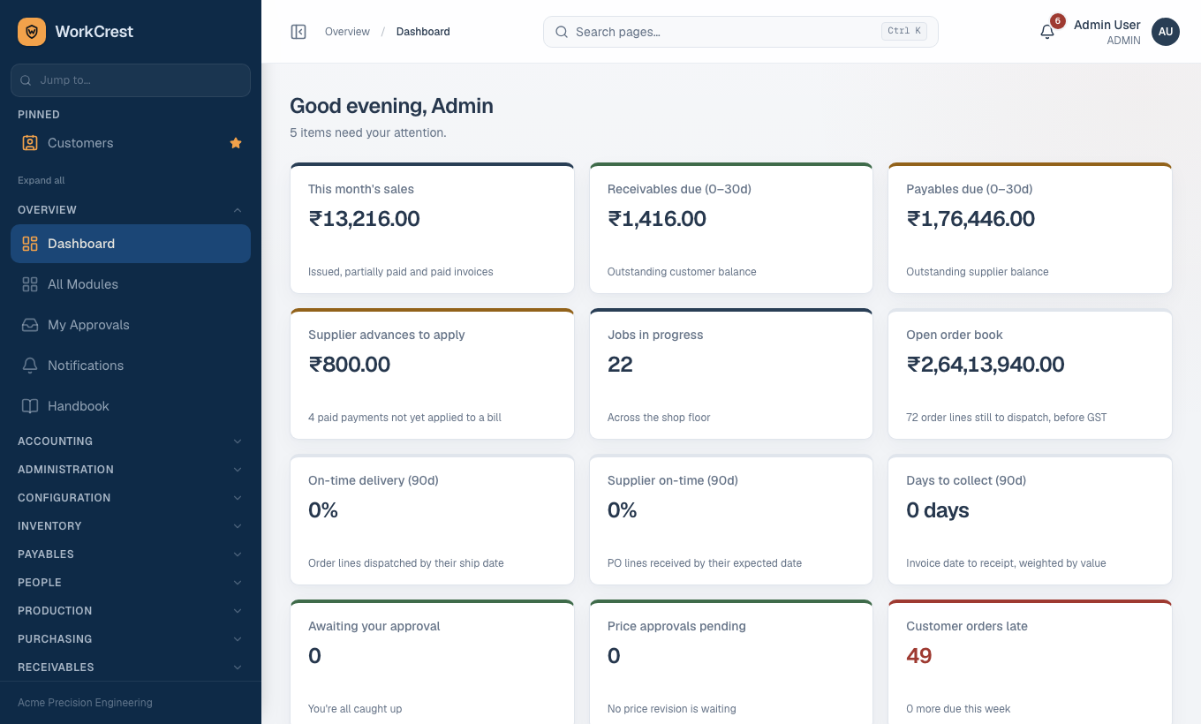The height and width of the screenshot is (724, 1201).
Task: Expand the People section
Action: pos(131,583)
